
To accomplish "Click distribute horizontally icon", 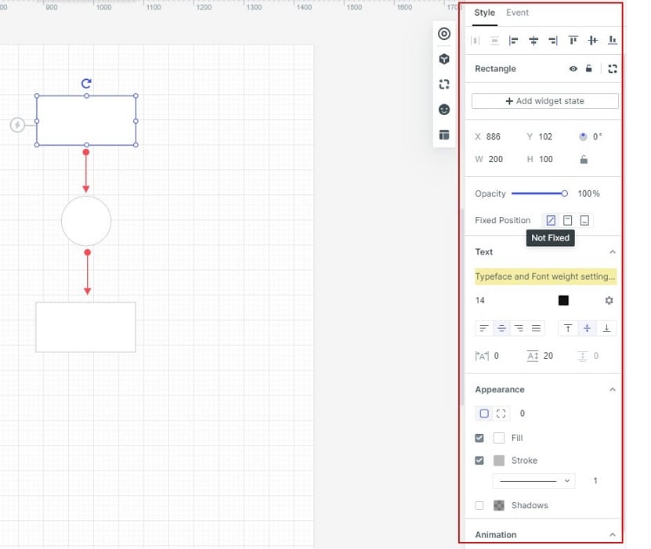I will coord(476,40).
